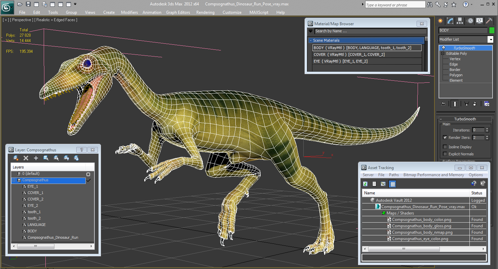Open the Hierarchy command panel tab

pyautogui.click(x=460, y=21)
